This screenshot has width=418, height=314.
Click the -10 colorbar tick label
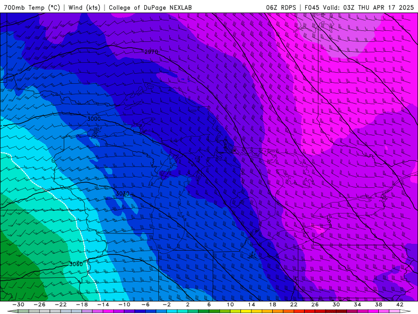tap(124, 305)
